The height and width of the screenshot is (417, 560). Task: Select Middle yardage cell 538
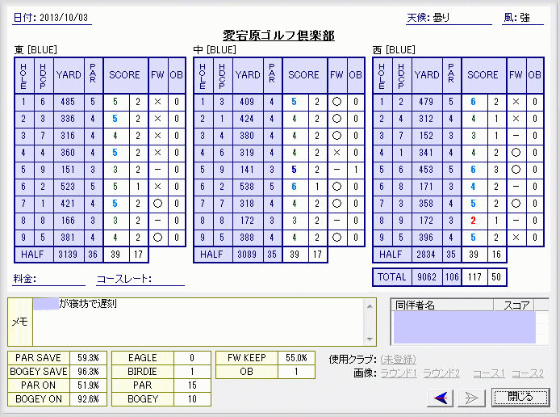tap(248, 187)
